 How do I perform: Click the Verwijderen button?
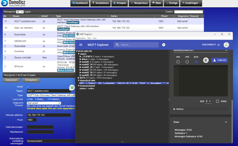click(x=31, y=80)
